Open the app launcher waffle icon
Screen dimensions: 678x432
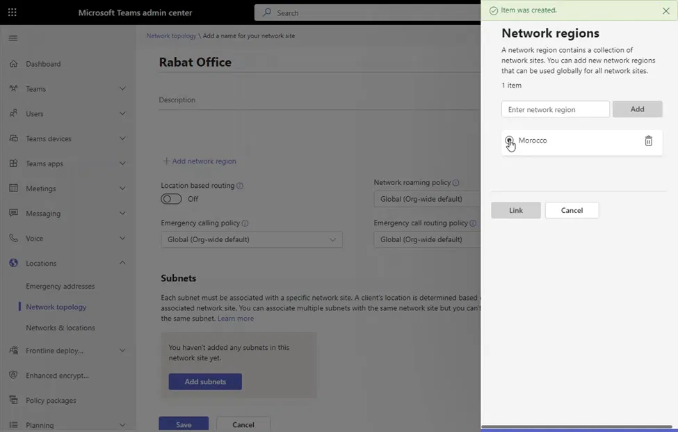pyautogui.click(x=13, y=13)
